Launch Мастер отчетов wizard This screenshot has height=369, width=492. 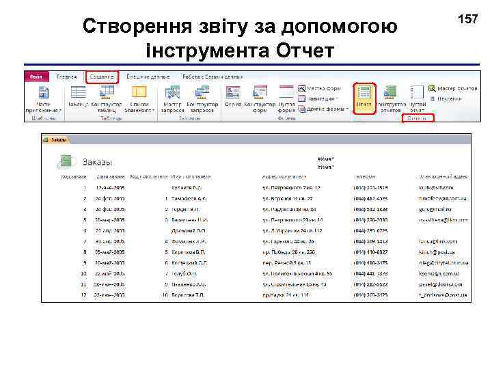[x=453, y=89]
